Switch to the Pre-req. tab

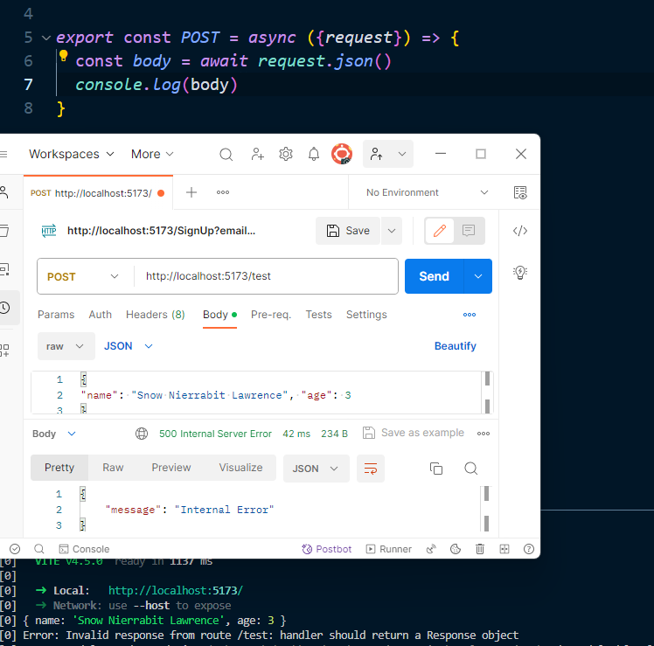pyautogui.click(x=271, y=315)
